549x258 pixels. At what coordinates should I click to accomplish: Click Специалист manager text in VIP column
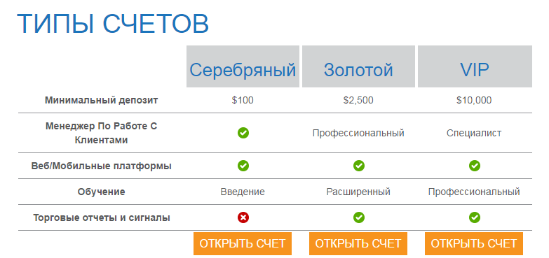pyautogui.click(x=474, y=133)
